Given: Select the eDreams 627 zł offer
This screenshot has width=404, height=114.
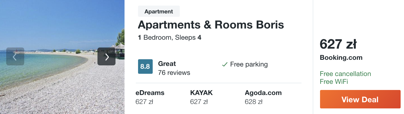Looking at the screenshot, I should point(150,97).
